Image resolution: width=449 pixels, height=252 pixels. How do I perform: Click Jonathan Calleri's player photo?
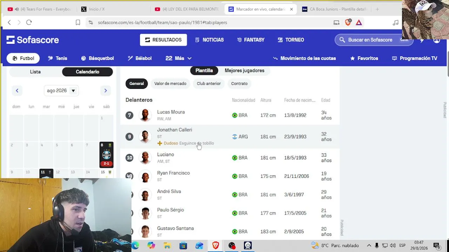[x=145, y=136]
